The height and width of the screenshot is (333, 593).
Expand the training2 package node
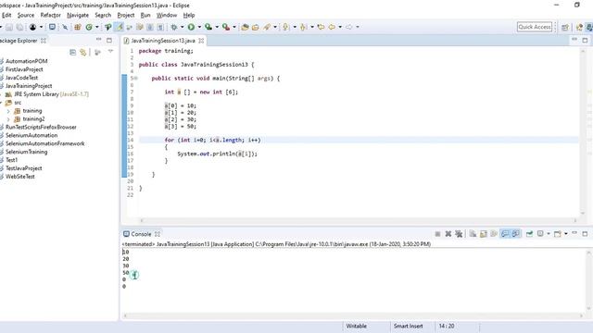click(8, 119)
